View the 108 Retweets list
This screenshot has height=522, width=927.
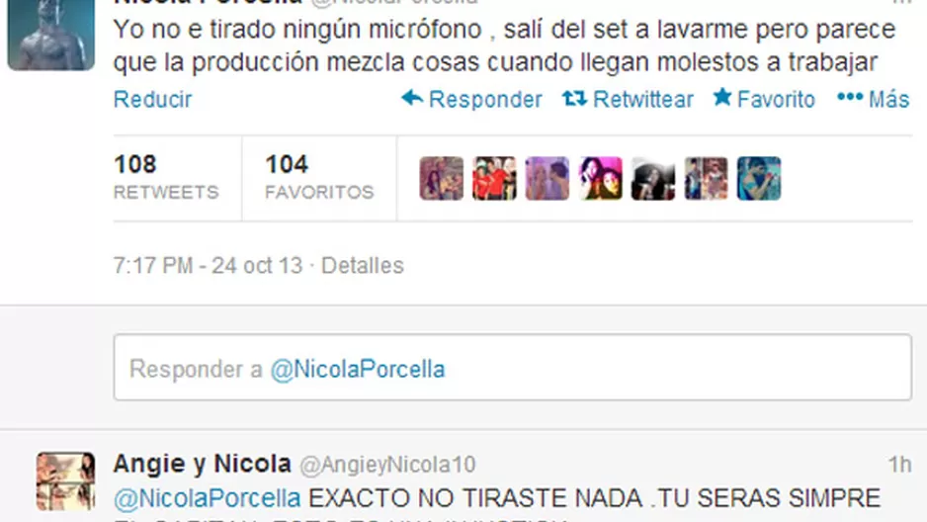(166, 177)
